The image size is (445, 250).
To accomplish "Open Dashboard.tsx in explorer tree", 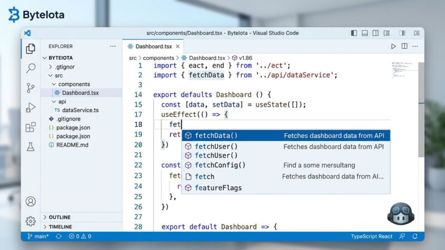I will [81, 93].
